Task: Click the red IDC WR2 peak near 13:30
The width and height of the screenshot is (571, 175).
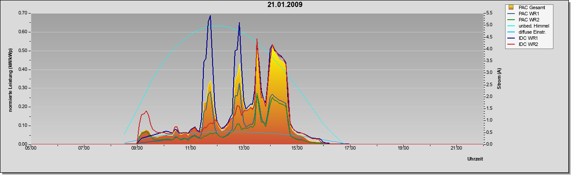Action: (x=257, y=39)
